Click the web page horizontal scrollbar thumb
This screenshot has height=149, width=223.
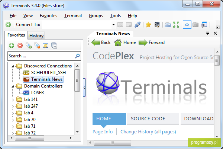pos(112,143)
